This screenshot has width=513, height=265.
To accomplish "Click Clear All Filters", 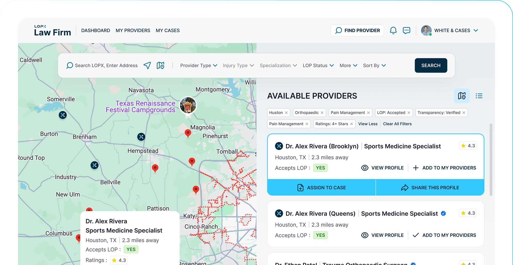I will click(397, 124).
